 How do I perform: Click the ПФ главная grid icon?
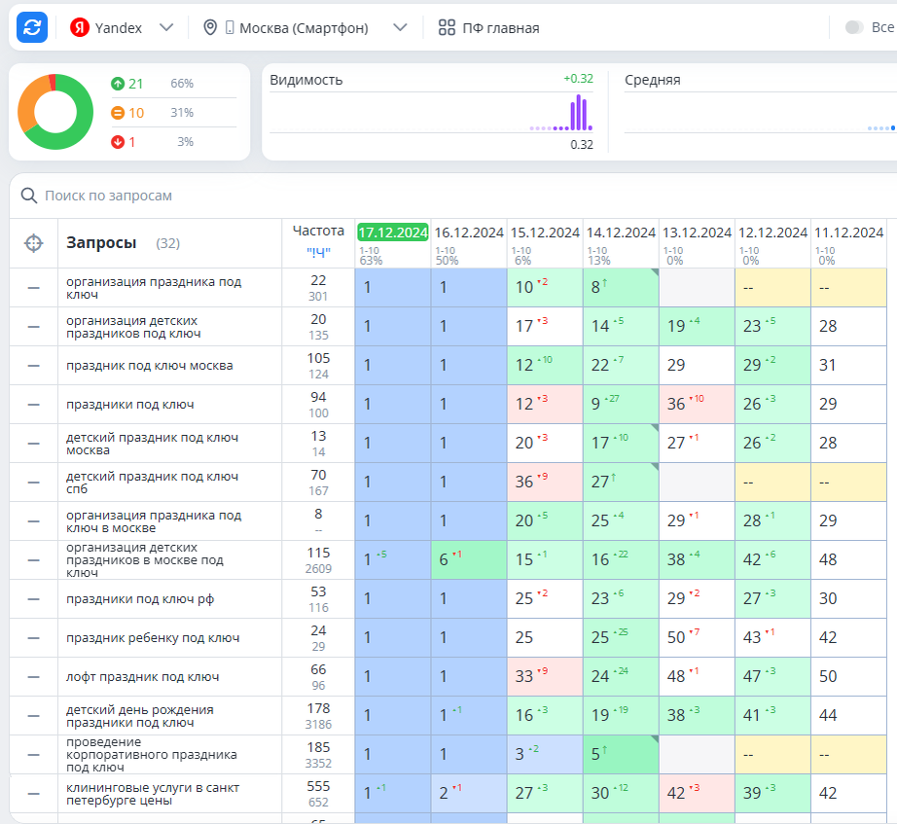click(447, 27)
